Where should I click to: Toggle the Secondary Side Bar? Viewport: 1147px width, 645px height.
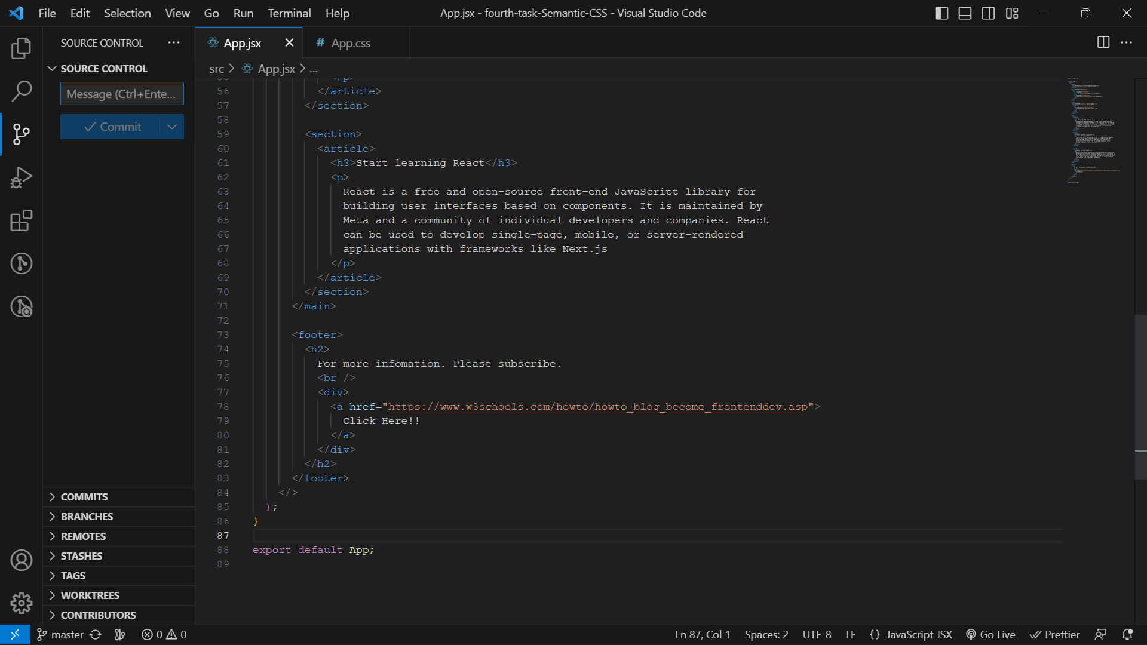(x=988, y=13)
